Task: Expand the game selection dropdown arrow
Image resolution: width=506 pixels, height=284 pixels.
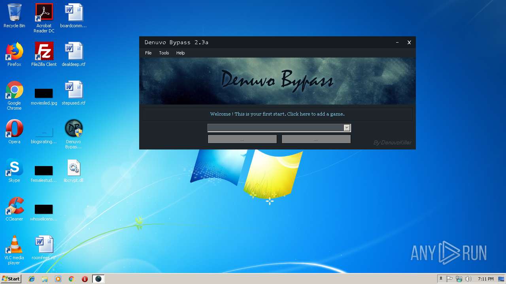Action: (347, 128)
